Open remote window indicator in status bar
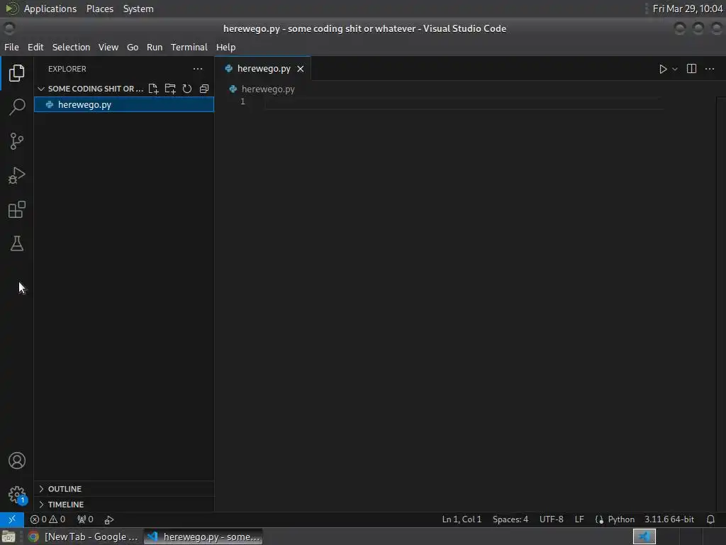The width and height of the screenshot is (726, 545). pyautogui.click(x=12, y=519)
